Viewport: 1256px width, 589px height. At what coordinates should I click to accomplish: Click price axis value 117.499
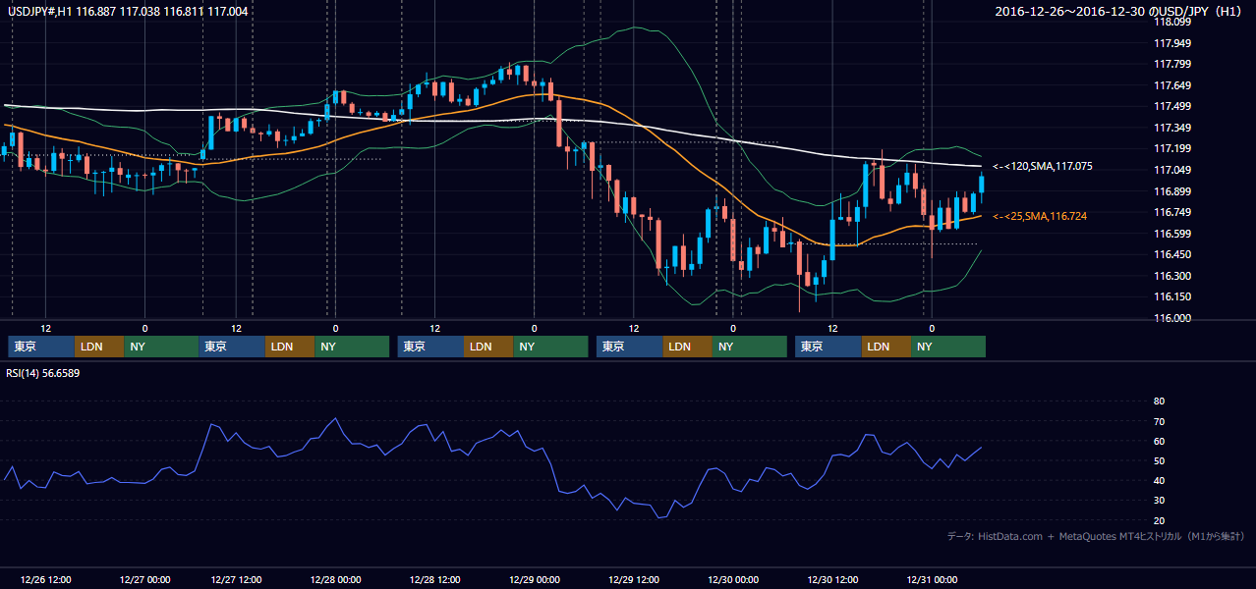(x=1172, y=106)
